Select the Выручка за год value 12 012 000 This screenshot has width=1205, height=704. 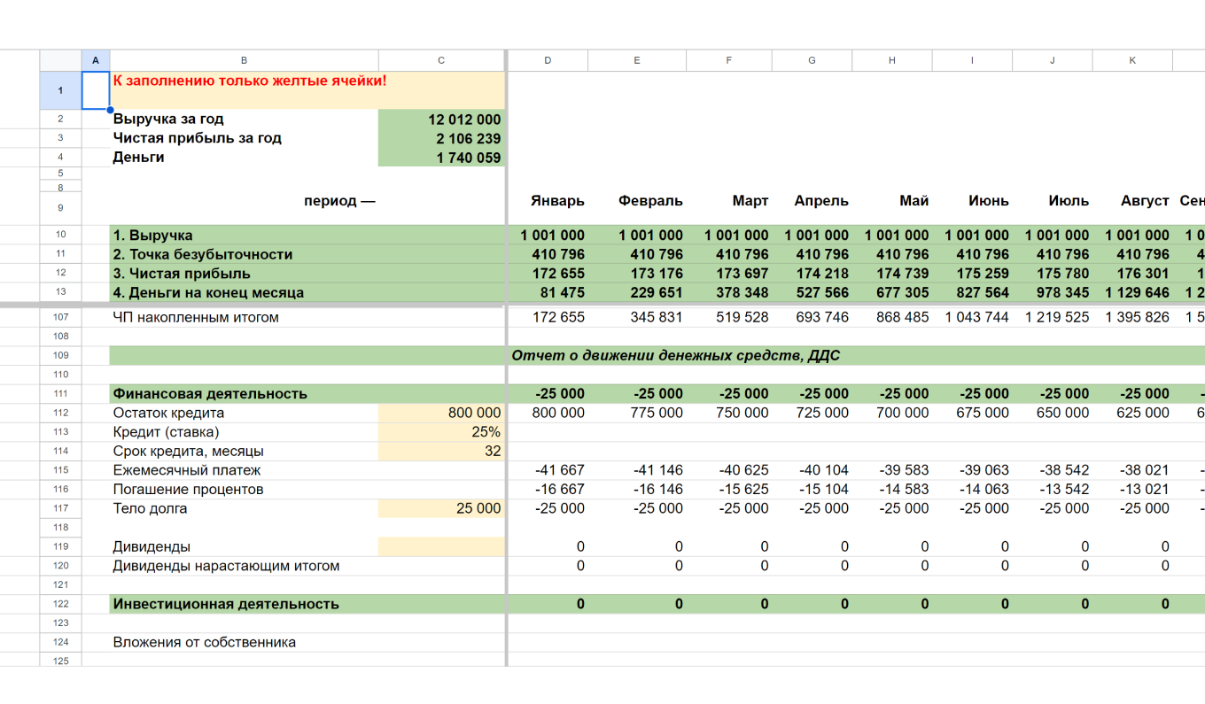point(441,120)
